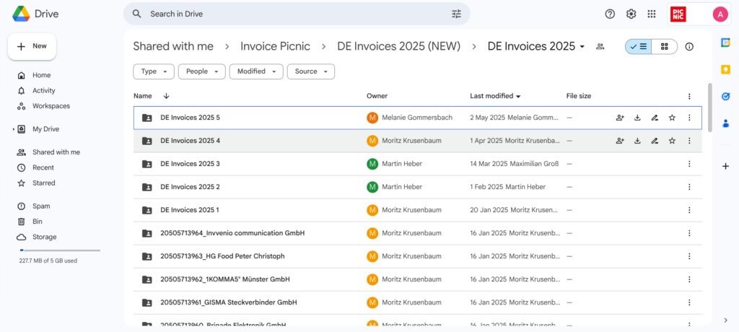Image resolution: width=739 pixels, height=332 pixels.
Task: Expand the Type filter dropdown
Action: (x=154, y=71)
